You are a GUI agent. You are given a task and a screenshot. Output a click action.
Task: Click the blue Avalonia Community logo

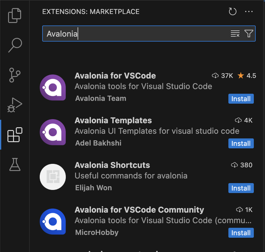[53, 222]
